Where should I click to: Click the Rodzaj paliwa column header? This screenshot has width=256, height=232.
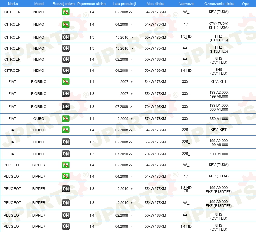(x=64, y=4)
